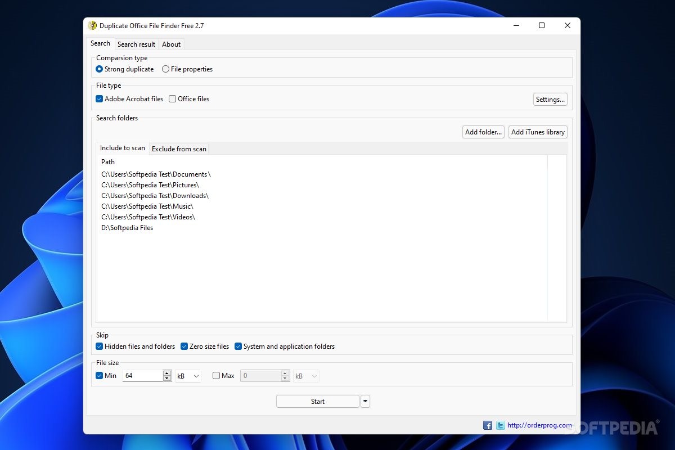
Task: Select the Downloads folder path row
Action: (322, 196)
